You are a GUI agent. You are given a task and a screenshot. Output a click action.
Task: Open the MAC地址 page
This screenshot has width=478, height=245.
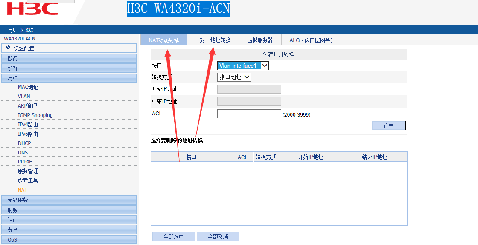coord(28,87)
